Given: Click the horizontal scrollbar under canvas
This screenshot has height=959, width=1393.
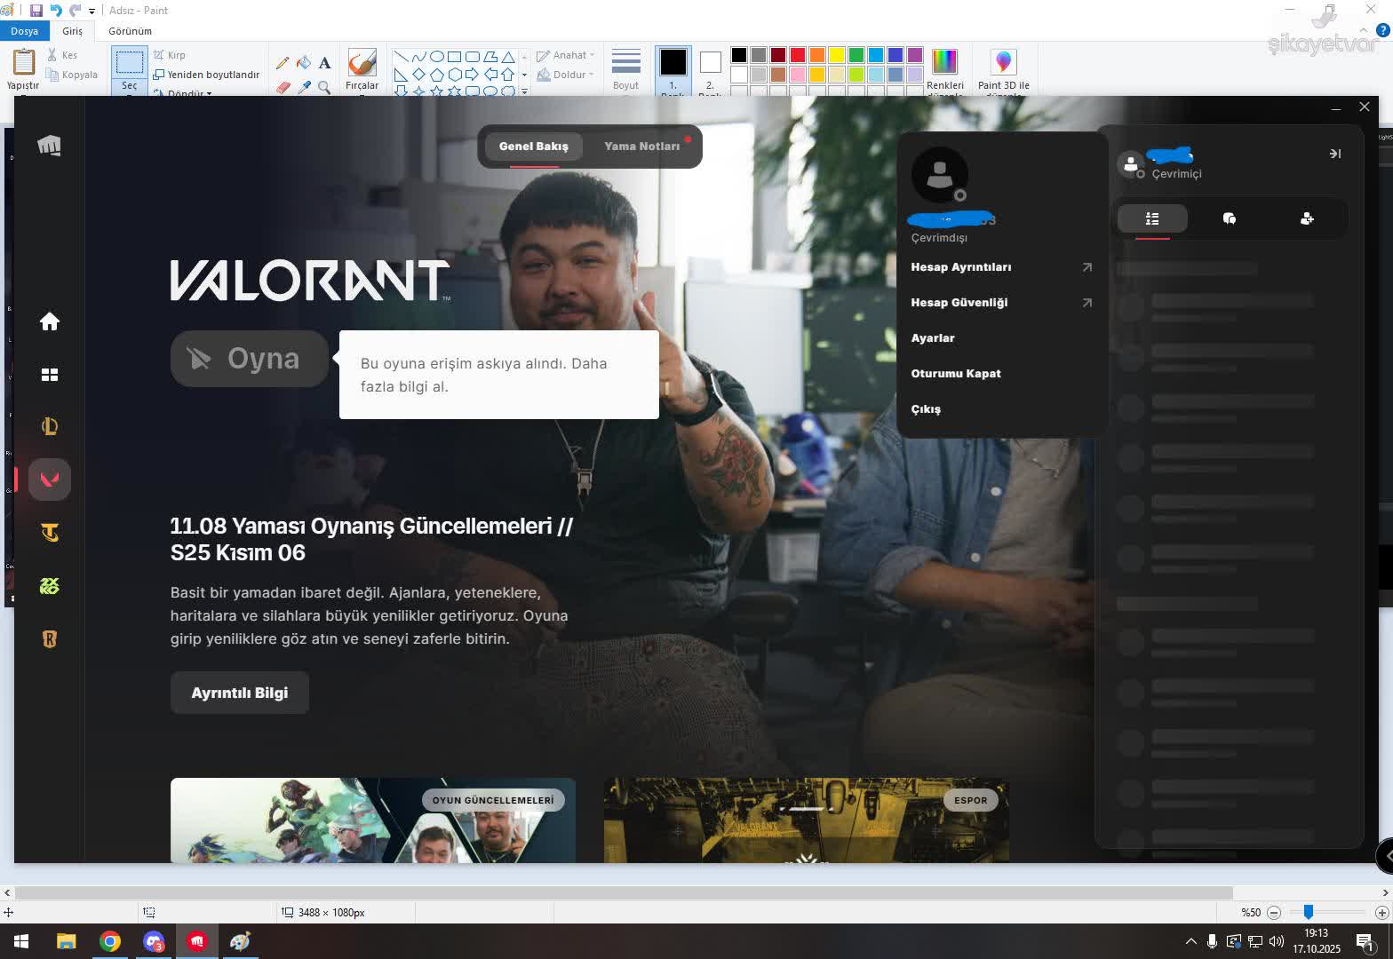Looking at the screenshot, I should (x=622, y=892).
